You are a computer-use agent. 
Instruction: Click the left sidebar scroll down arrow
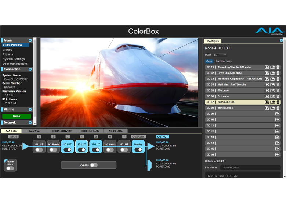coord(35,124)
